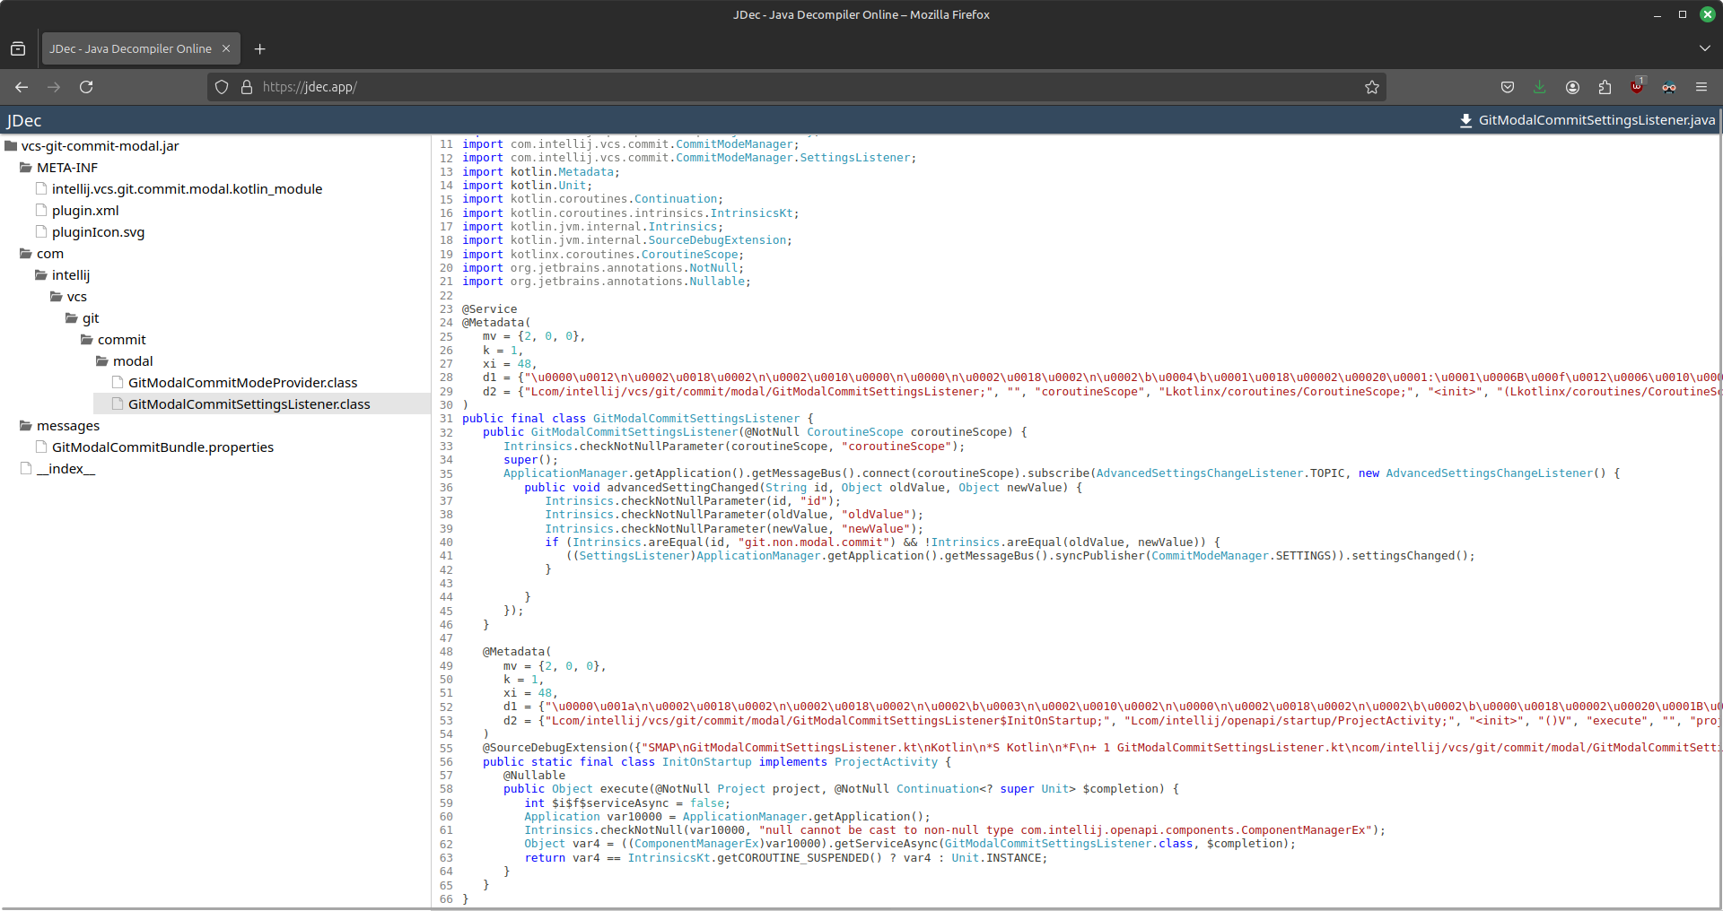Open tracking protection shield icon
1723x911 pixels.
[x=222, y=87]
